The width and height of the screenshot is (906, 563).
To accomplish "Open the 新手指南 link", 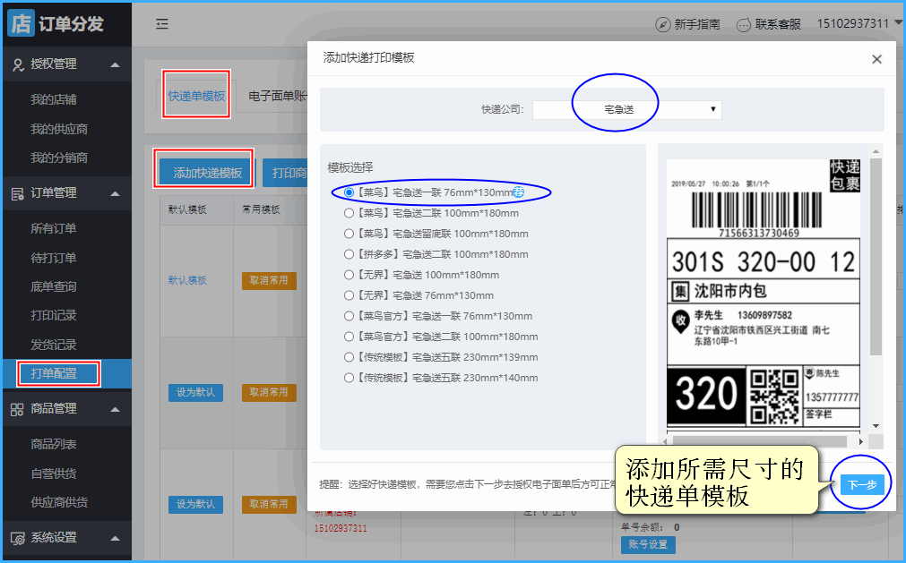I will 697,24.
